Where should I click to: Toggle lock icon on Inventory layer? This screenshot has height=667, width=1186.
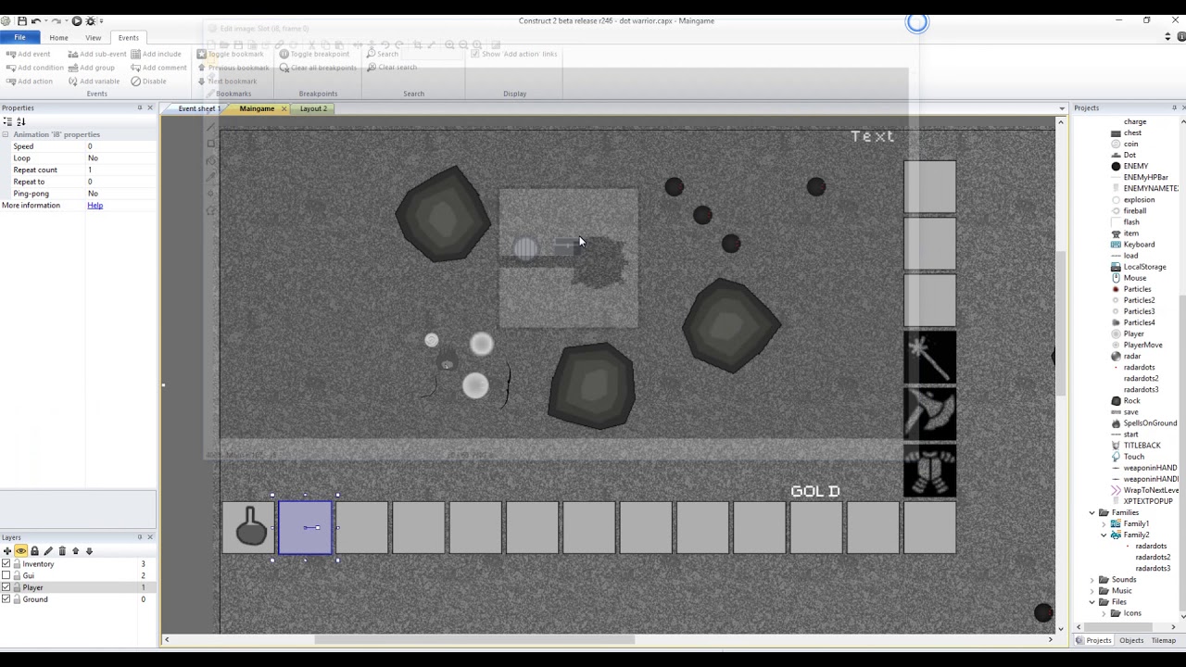click(x=17, y=564)
